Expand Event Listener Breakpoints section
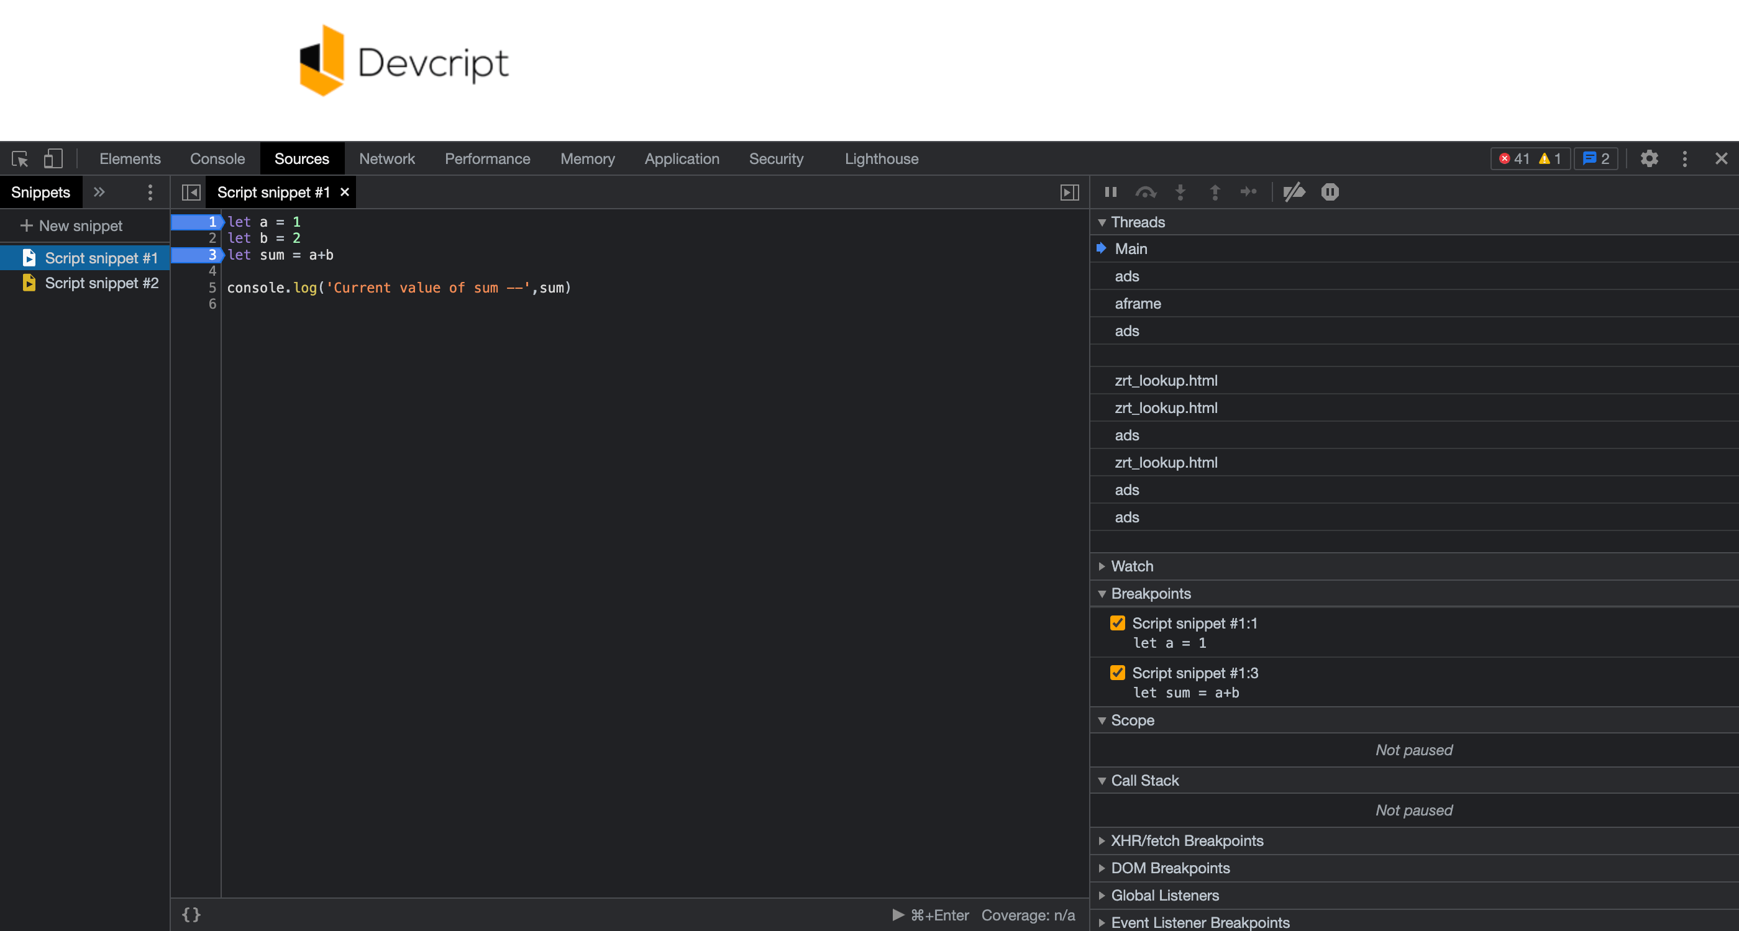This screenshot has height=931, width=1739. [x=1102, y=923]
